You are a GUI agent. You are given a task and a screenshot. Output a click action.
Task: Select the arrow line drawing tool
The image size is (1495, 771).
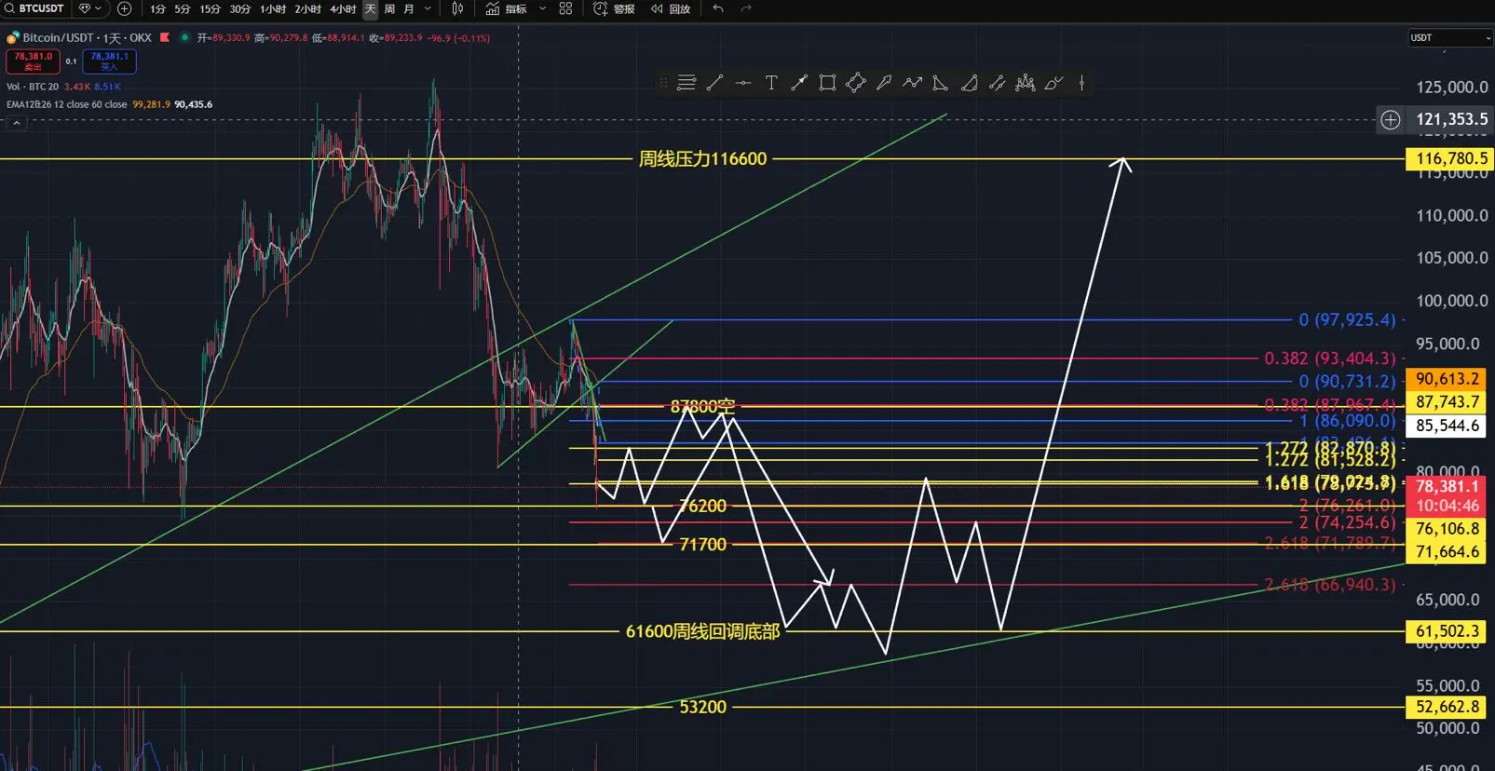(x=799, y=83)
